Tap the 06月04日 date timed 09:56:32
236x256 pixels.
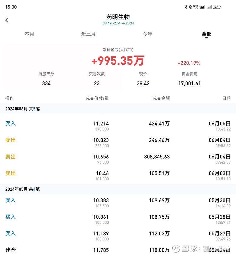click(x=219, y=140)
